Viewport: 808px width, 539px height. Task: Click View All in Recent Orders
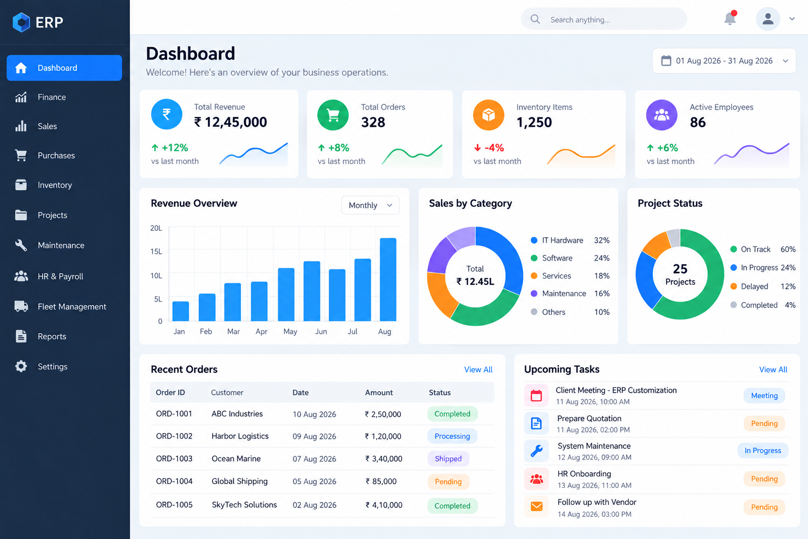point(478,370)
